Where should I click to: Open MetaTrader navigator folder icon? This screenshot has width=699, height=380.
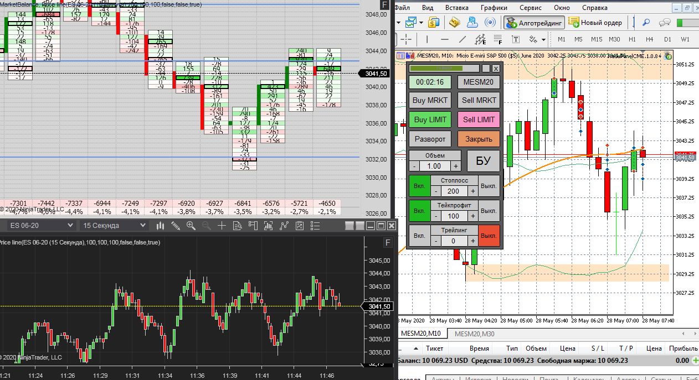point(455,23)
